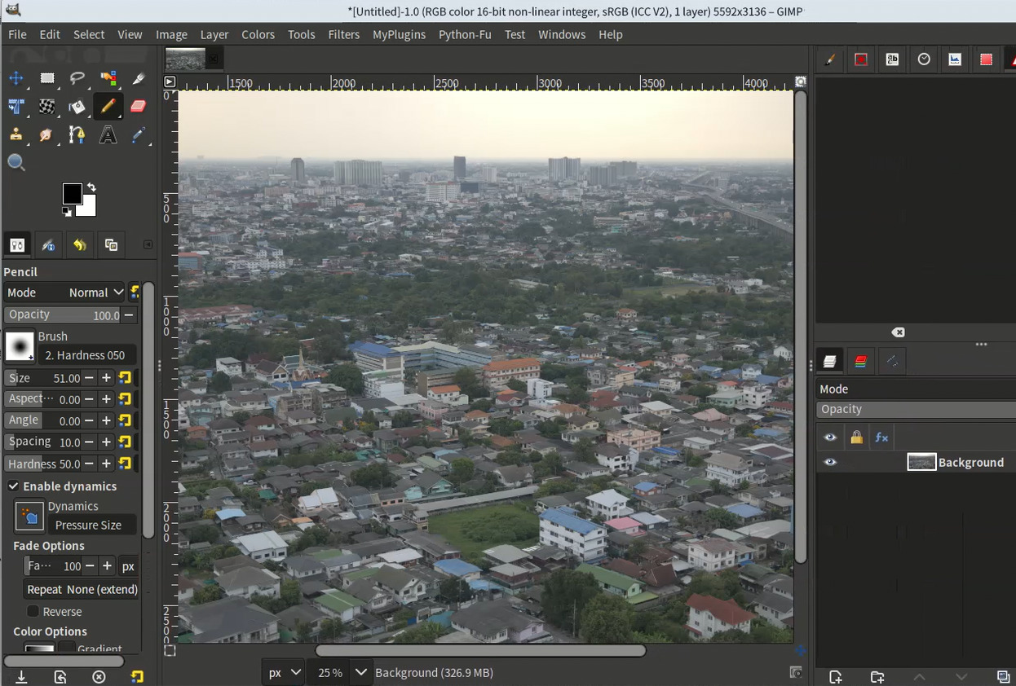Choose the Paths tool

[77, 134]
